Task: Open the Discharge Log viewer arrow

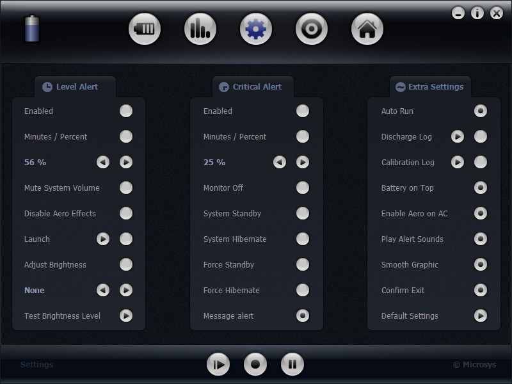Action: 457,136
